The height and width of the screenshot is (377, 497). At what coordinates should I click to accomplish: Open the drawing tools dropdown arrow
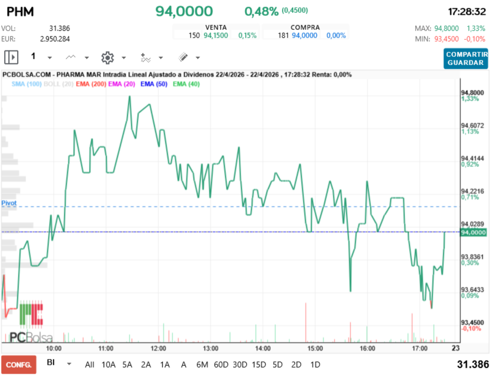pyautogui.click(x=197, y=58)
